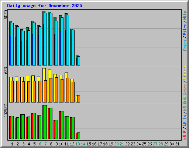The width and height of the screenshot is (189, 148).
Task: Click the day 3 label on the x-axis
Action: coord(23,144)
